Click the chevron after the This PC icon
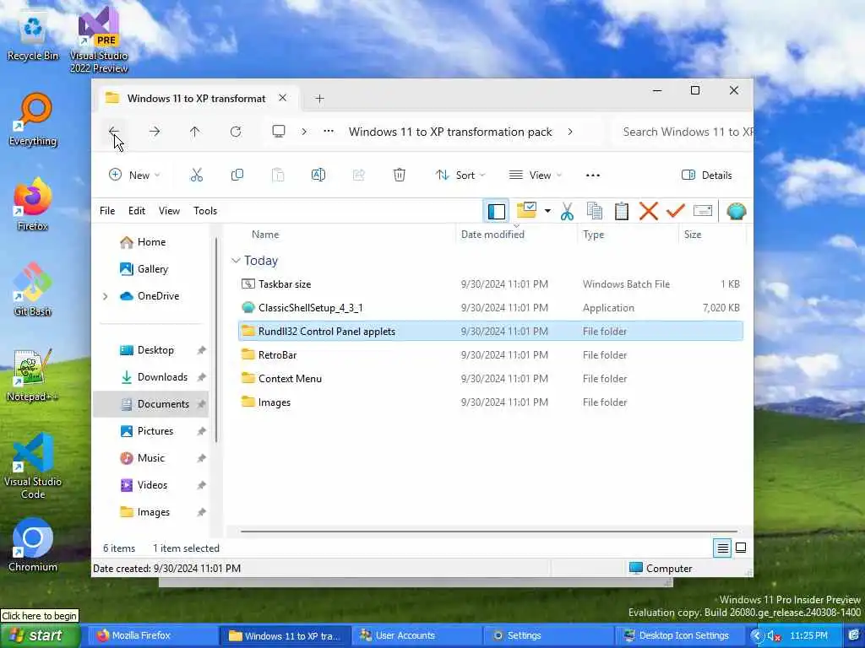The image size is (865, 648). click(304, 132)
